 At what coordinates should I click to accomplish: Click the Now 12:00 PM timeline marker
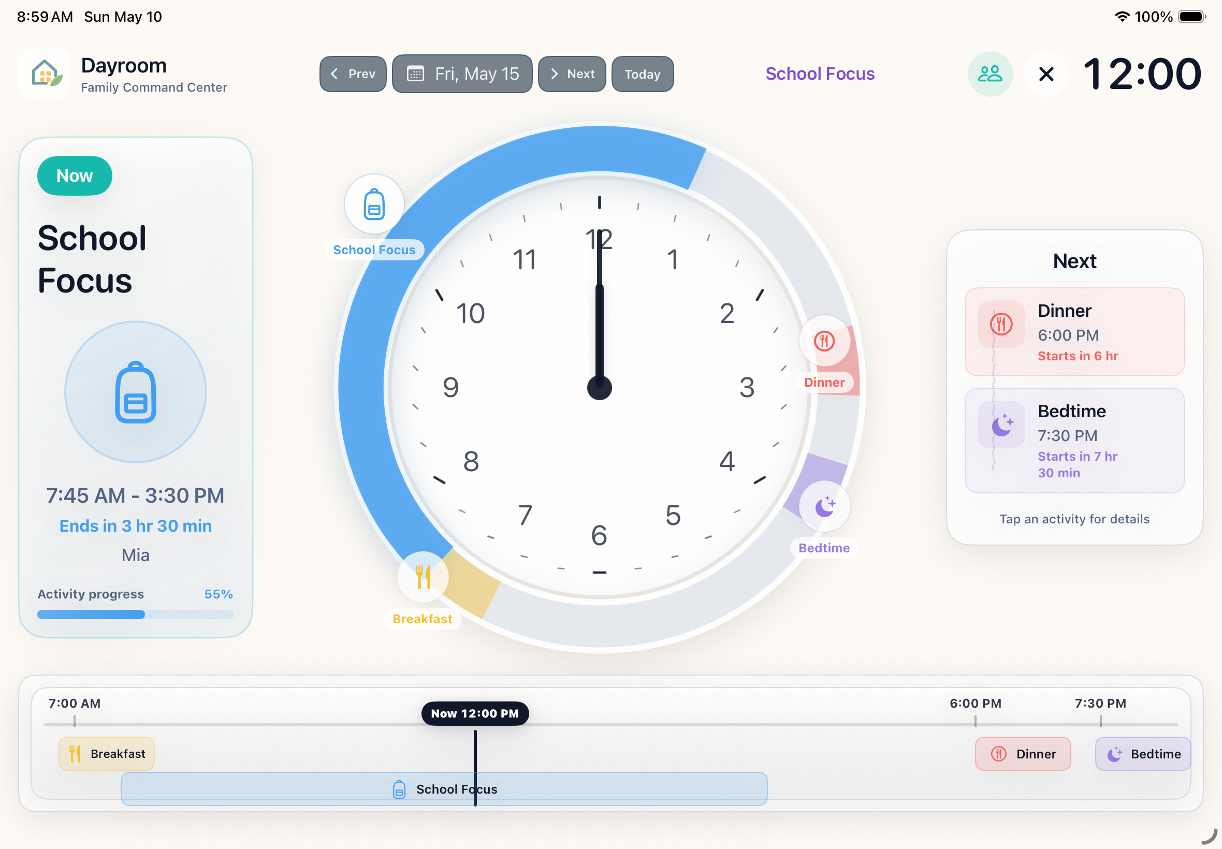pos(474,713)
